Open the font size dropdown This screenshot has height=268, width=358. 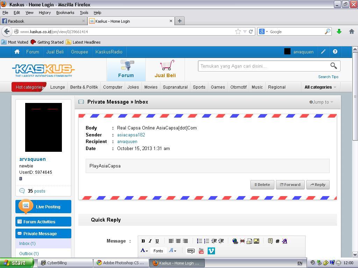[x=172, y=251]
